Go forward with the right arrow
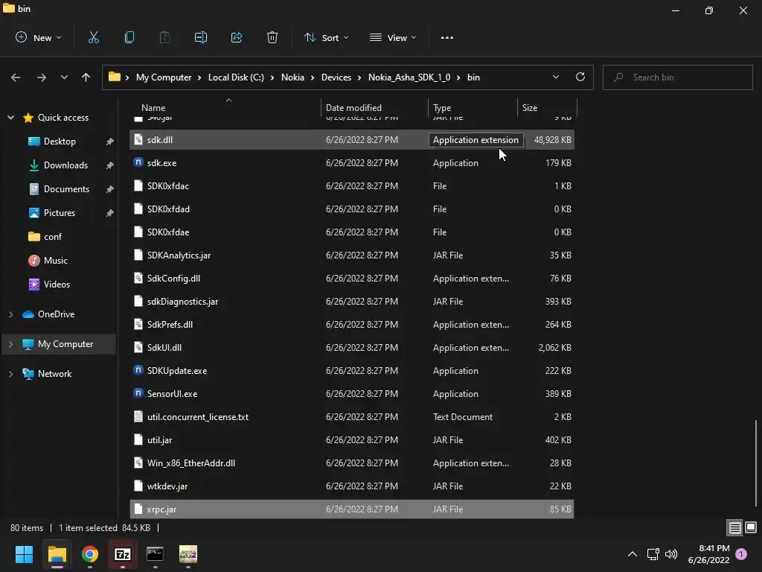 click(42, 77)
